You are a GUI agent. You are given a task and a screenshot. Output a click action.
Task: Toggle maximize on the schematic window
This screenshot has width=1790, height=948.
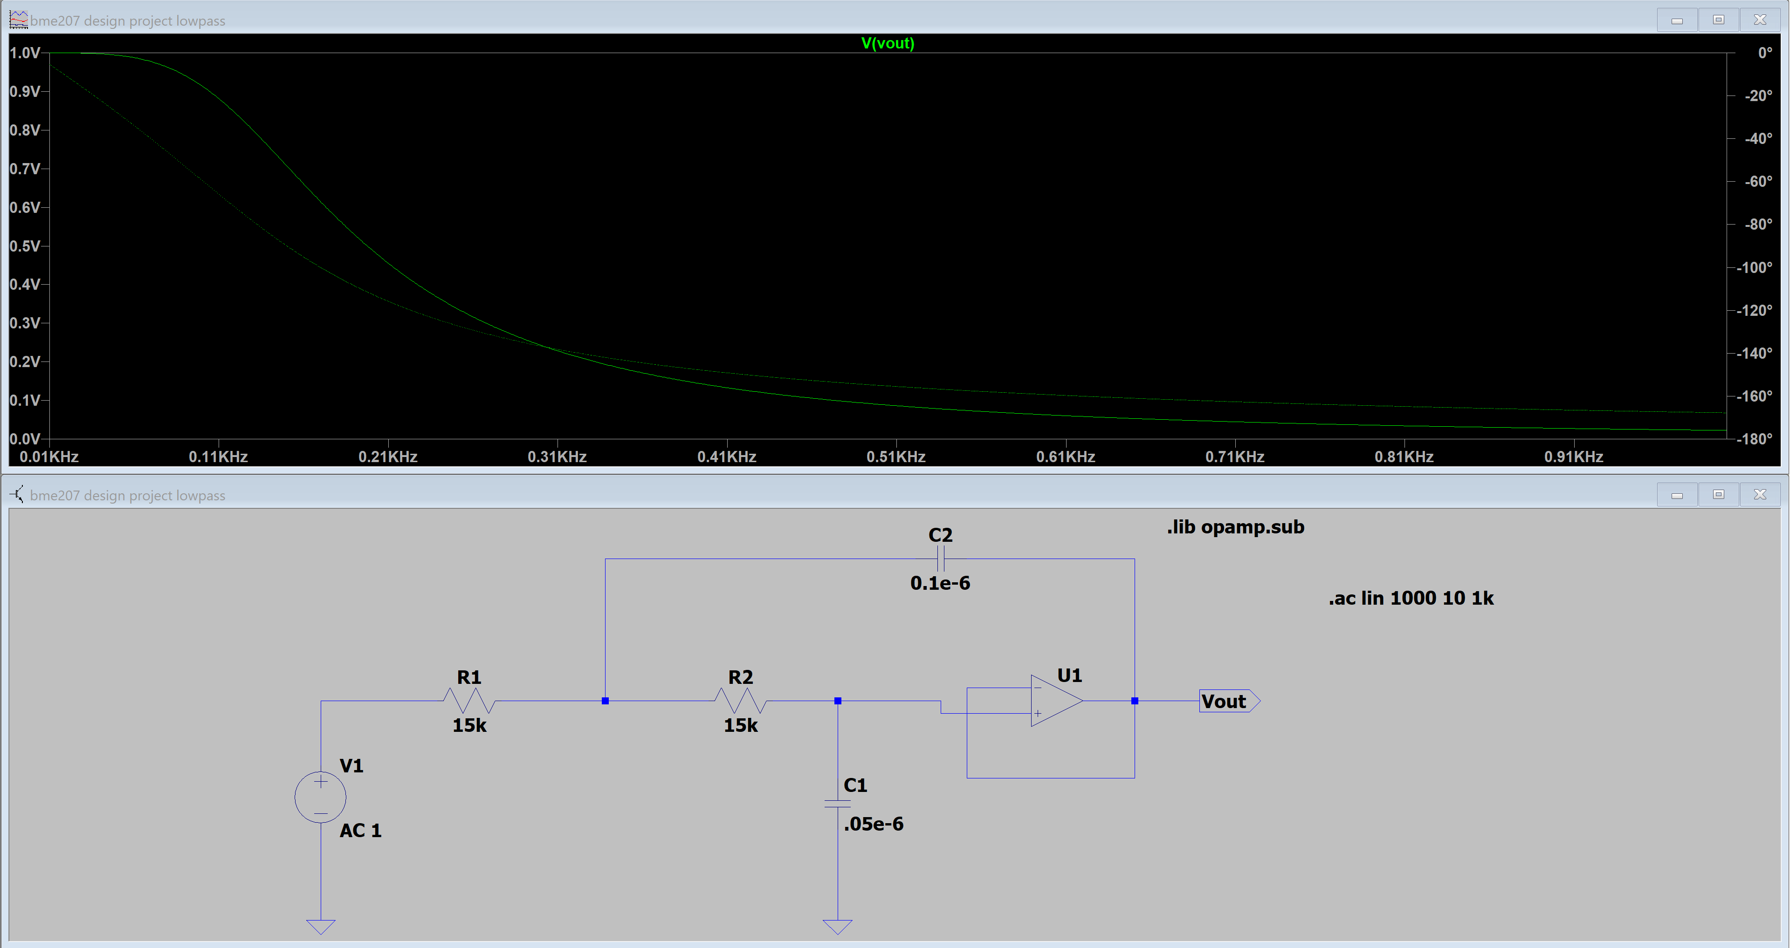click(1718, 494)
